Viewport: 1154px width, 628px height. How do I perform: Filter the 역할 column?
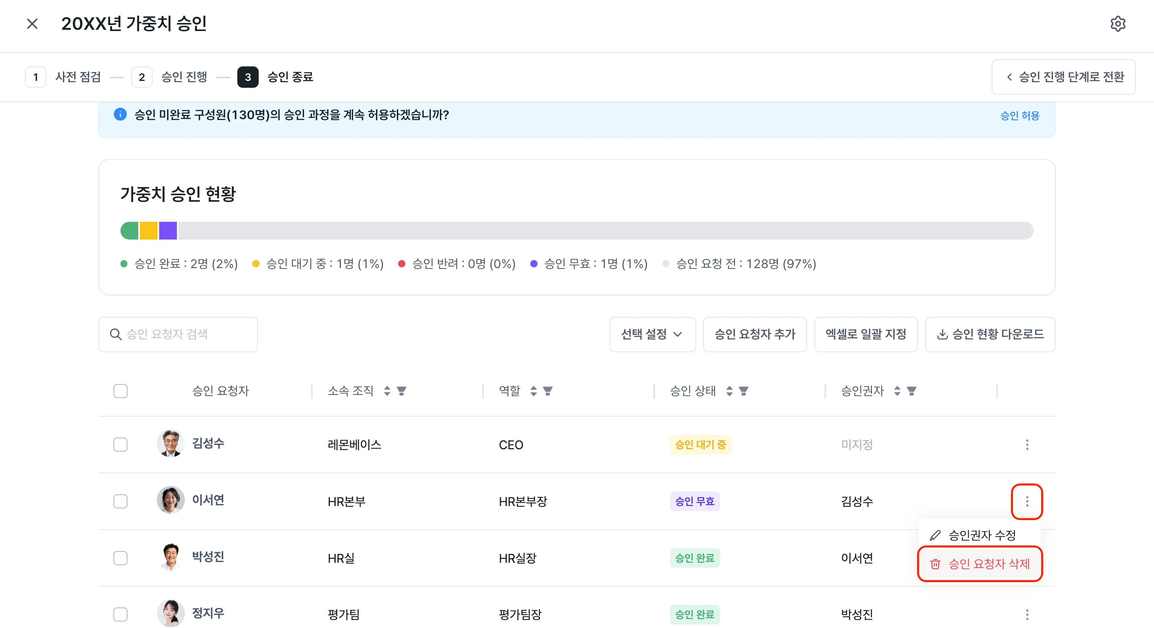548,391
